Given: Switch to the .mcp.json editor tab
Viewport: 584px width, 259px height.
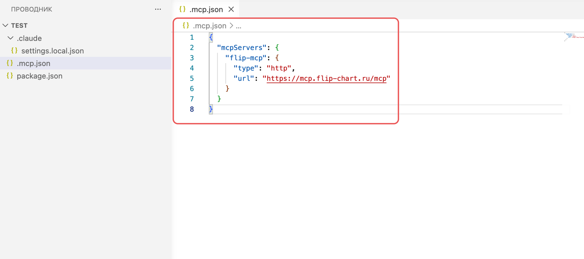Looking at the screenshot, I should click(206, 9).
